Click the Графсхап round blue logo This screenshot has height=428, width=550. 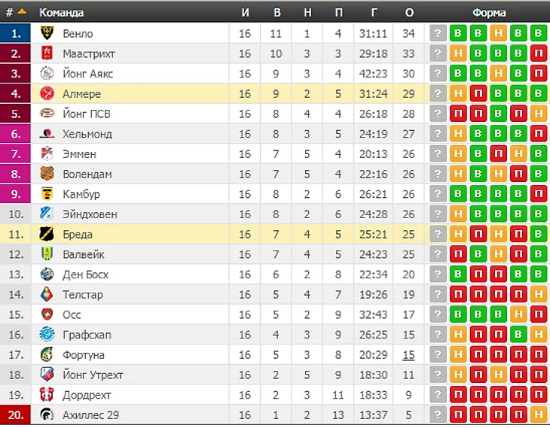point(47,335)
